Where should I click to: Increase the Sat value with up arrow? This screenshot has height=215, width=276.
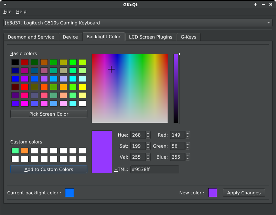pyautogui.click(x=148, y=144)
